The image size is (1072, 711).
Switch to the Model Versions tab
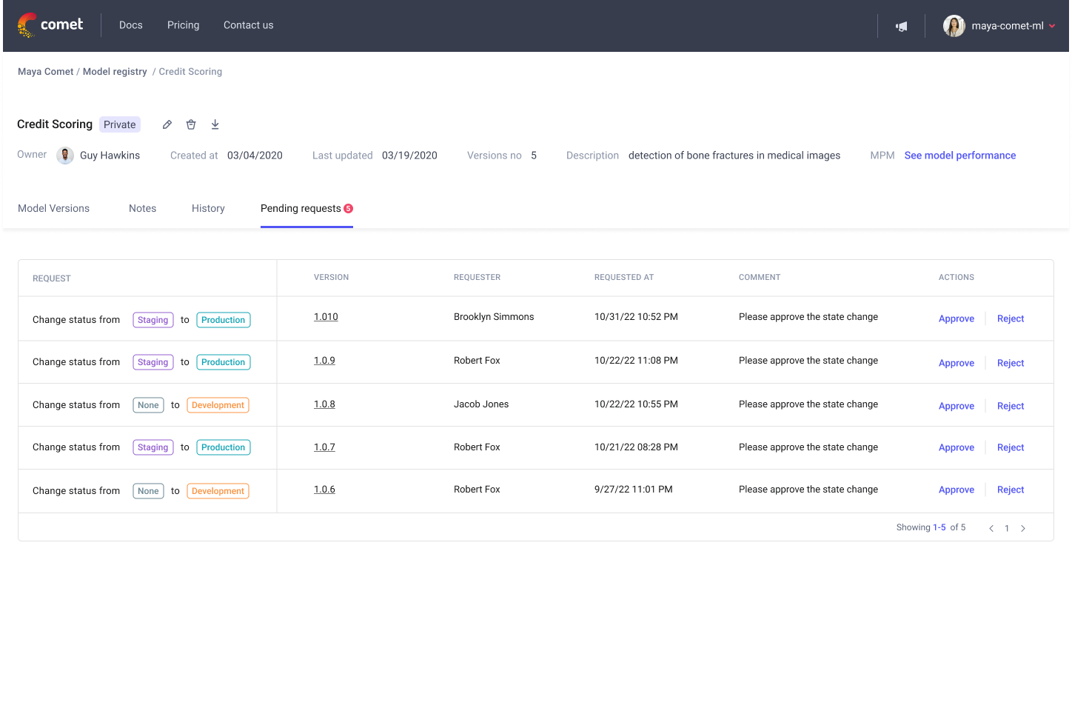click(53, 208)
